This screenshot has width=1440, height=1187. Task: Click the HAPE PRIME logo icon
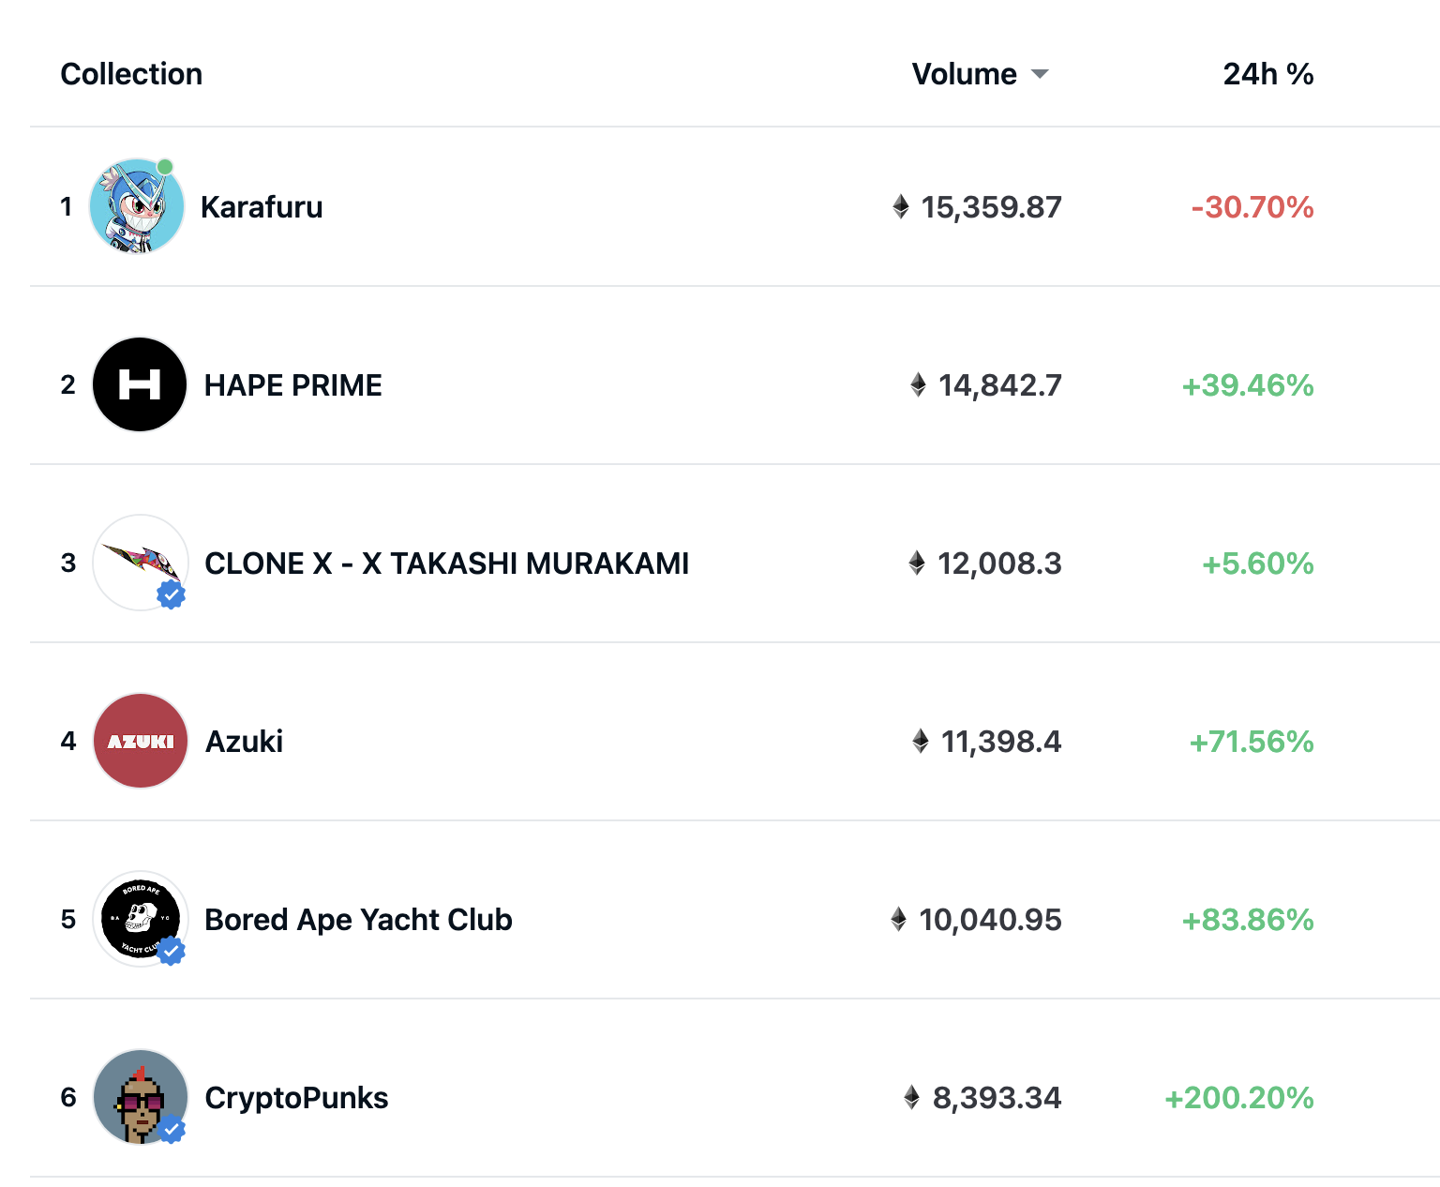pos(140,384)
